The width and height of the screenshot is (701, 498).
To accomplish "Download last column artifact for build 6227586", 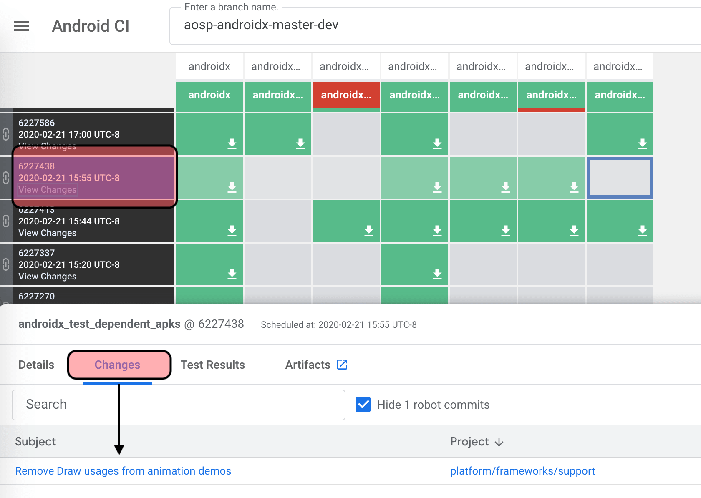I will click(x=642, y=144).
